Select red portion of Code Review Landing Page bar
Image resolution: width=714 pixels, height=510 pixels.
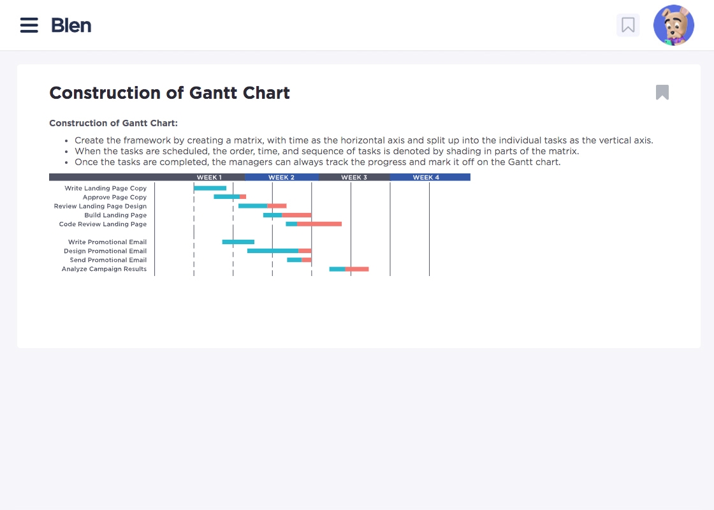click(319, 224)
